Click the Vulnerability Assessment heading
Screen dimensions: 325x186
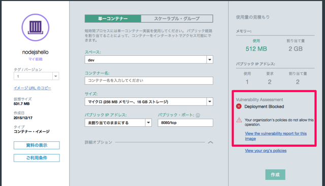point(259,100)
